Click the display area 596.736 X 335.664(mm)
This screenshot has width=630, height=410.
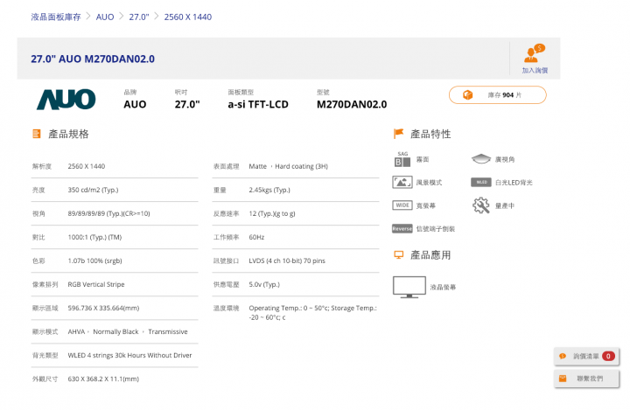[x=103, y=308]
